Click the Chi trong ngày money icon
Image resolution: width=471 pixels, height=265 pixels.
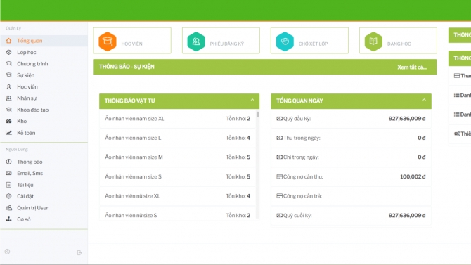point(279,157)
